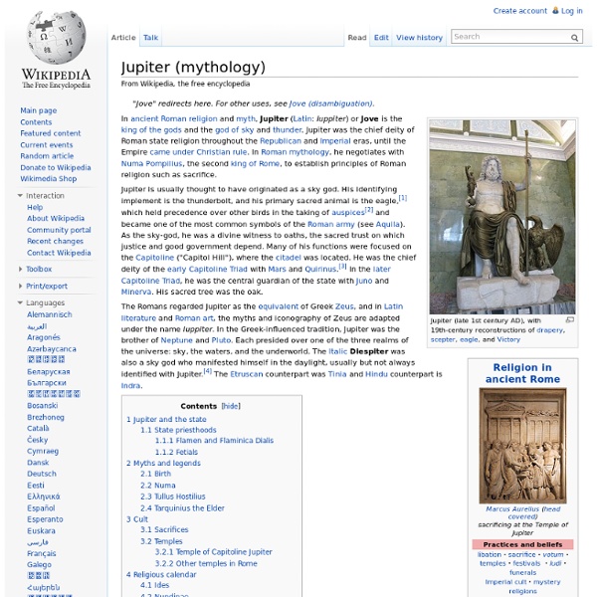The height and width of the screenshot is (597, 597).
Task: Jump to section 3.2.1 Temple of Capitoline Jupiter
Action: coord(214,551)
